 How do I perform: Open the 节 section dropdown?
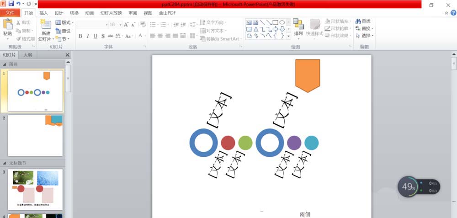(x=63, y=39)
